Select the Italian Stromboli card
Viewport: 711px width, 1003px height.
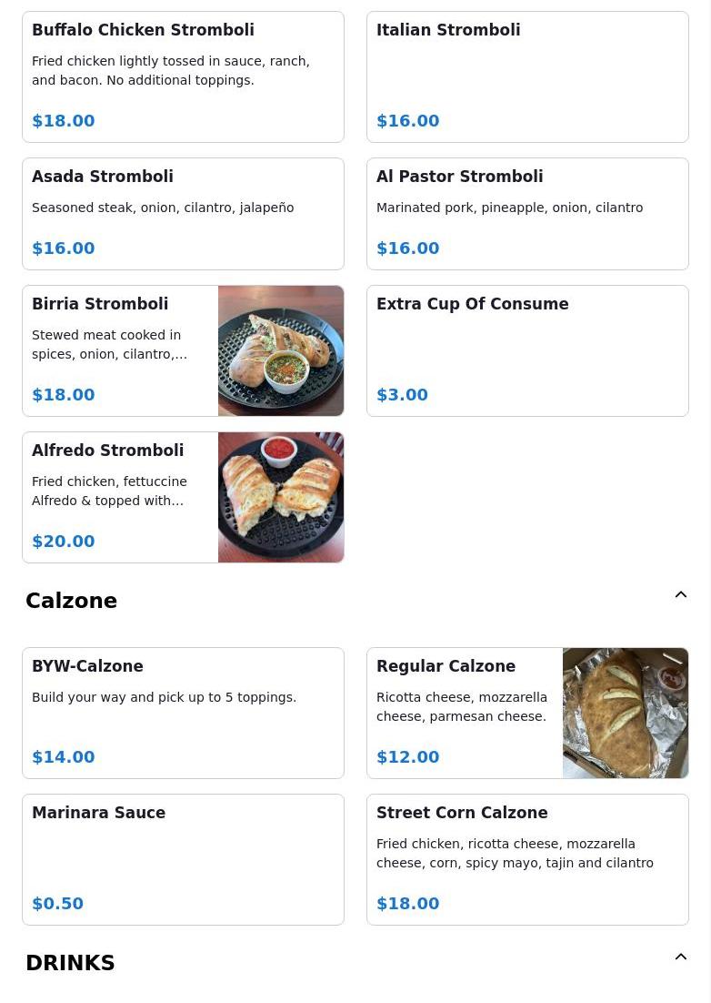point(527,76)
